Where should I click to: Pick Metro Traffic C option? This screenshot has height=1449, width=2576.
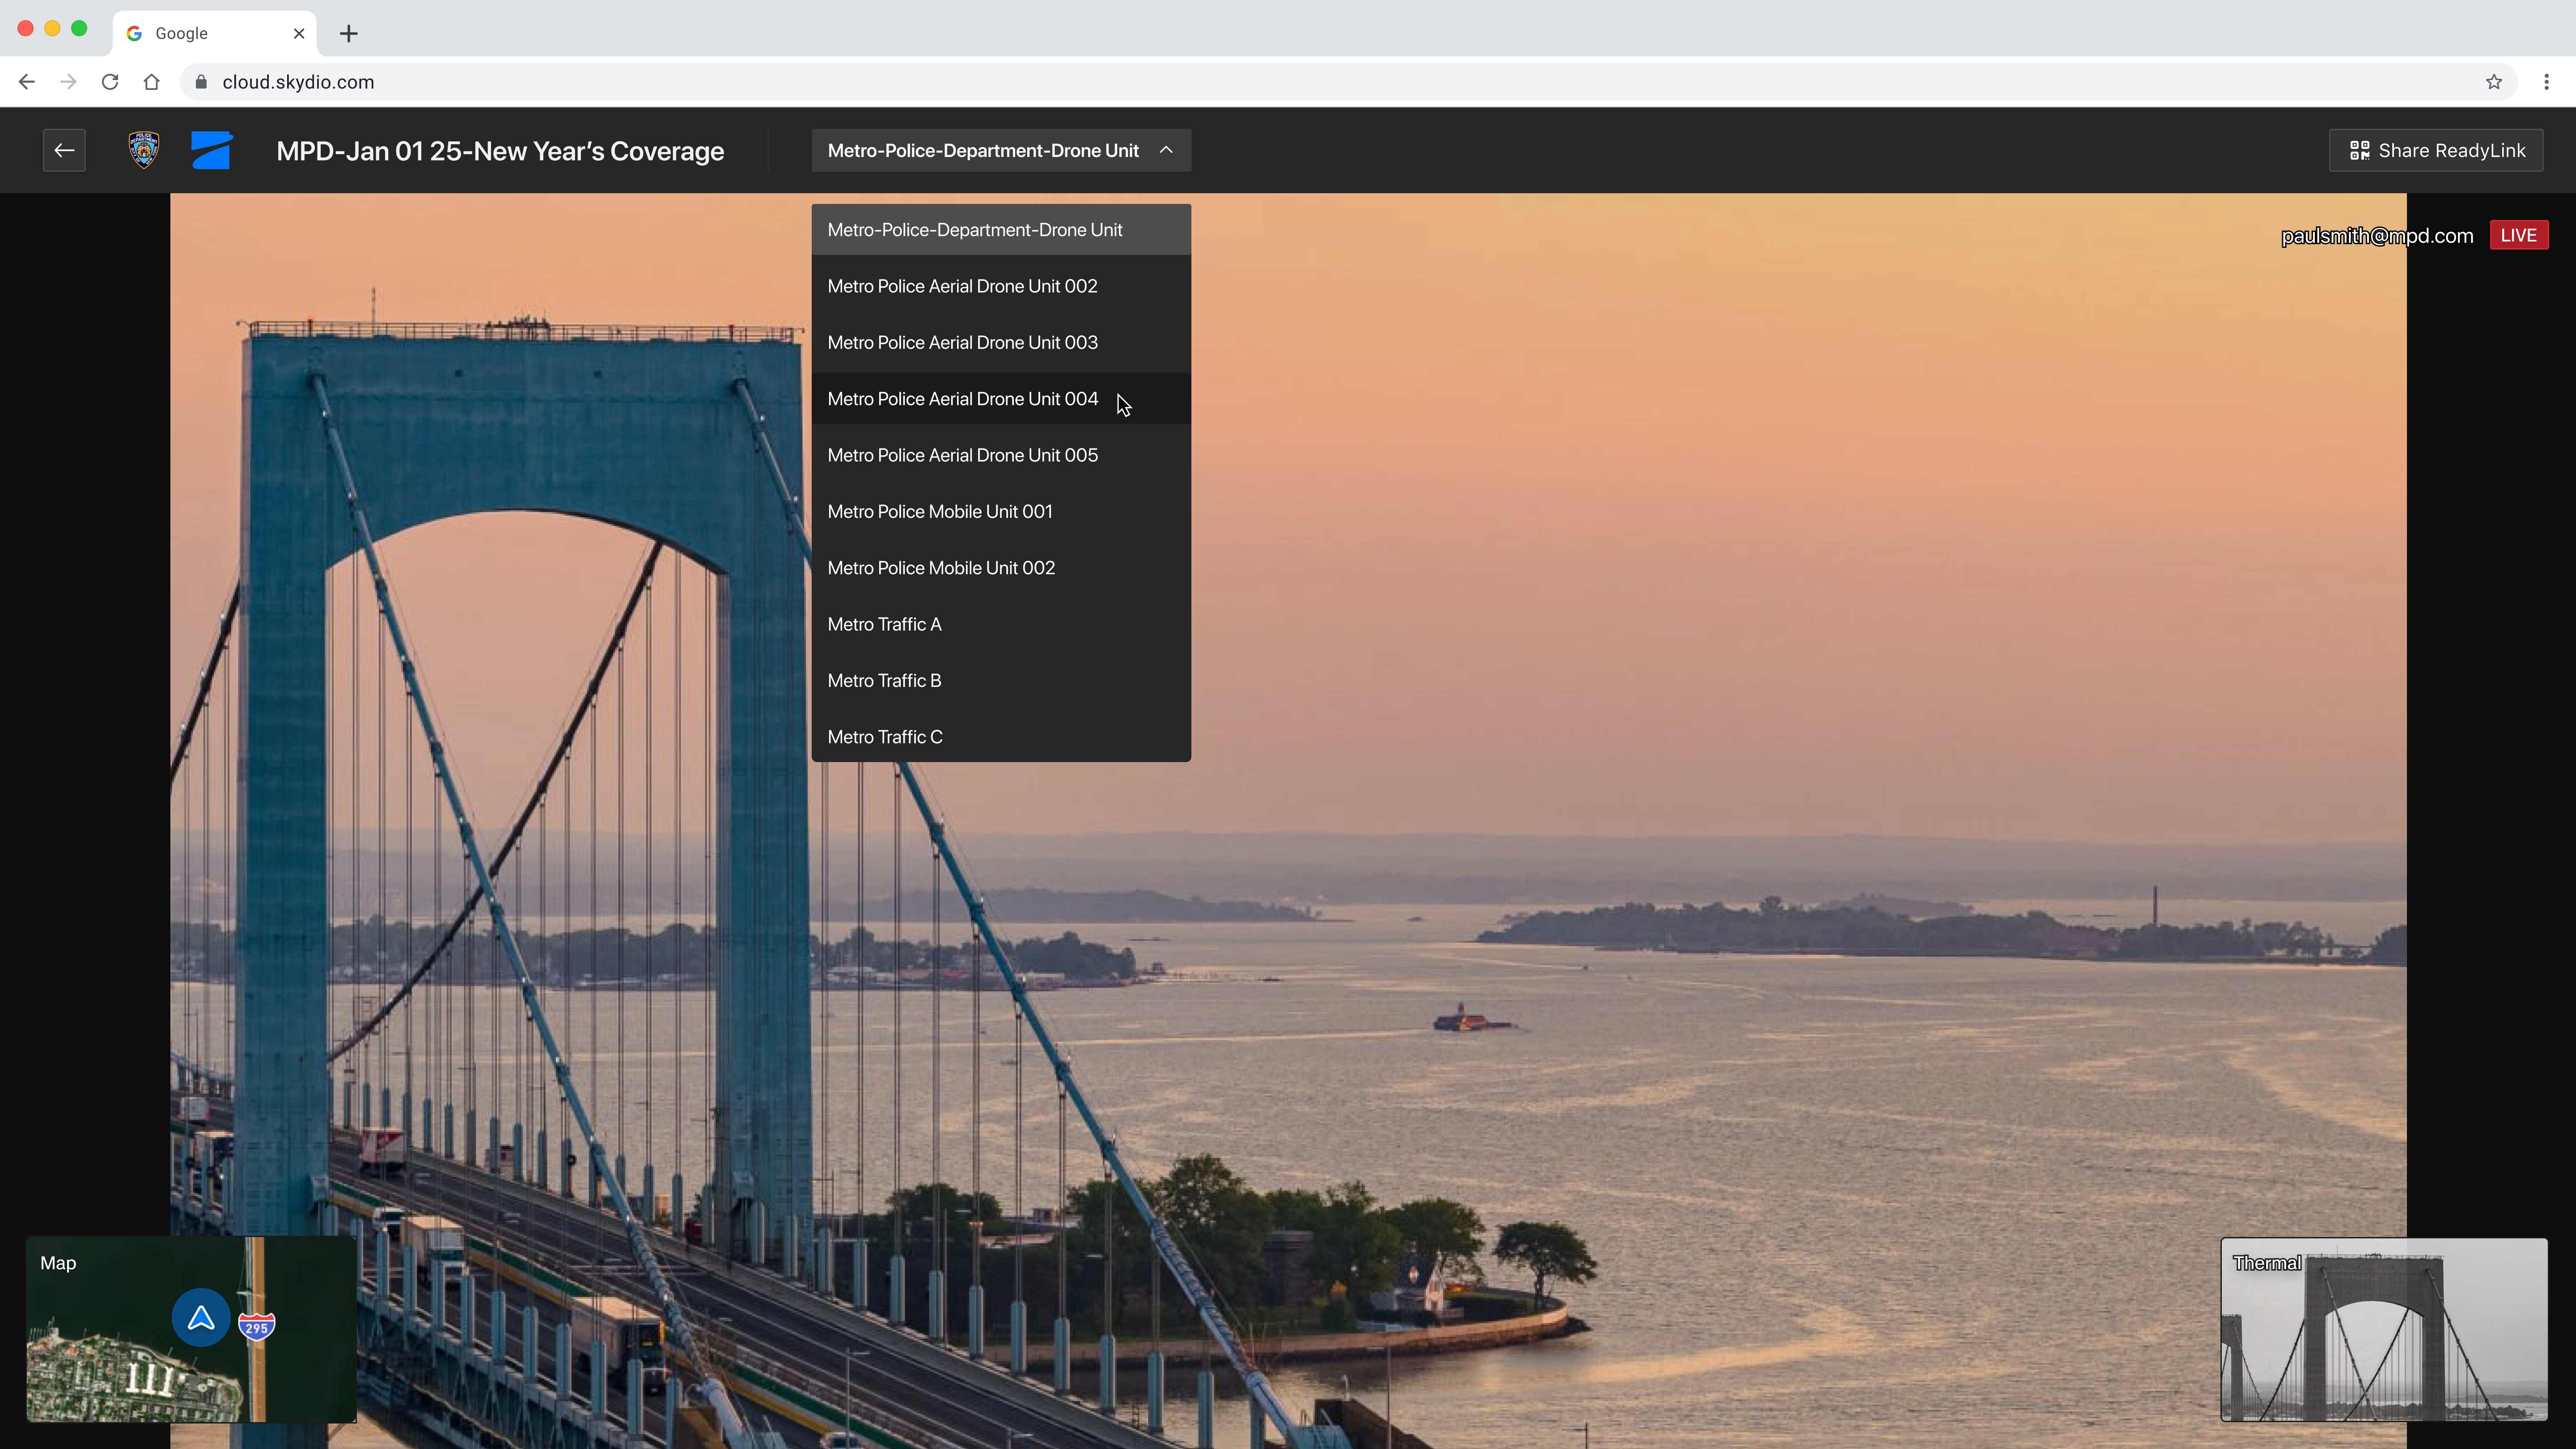coord(884,737)
